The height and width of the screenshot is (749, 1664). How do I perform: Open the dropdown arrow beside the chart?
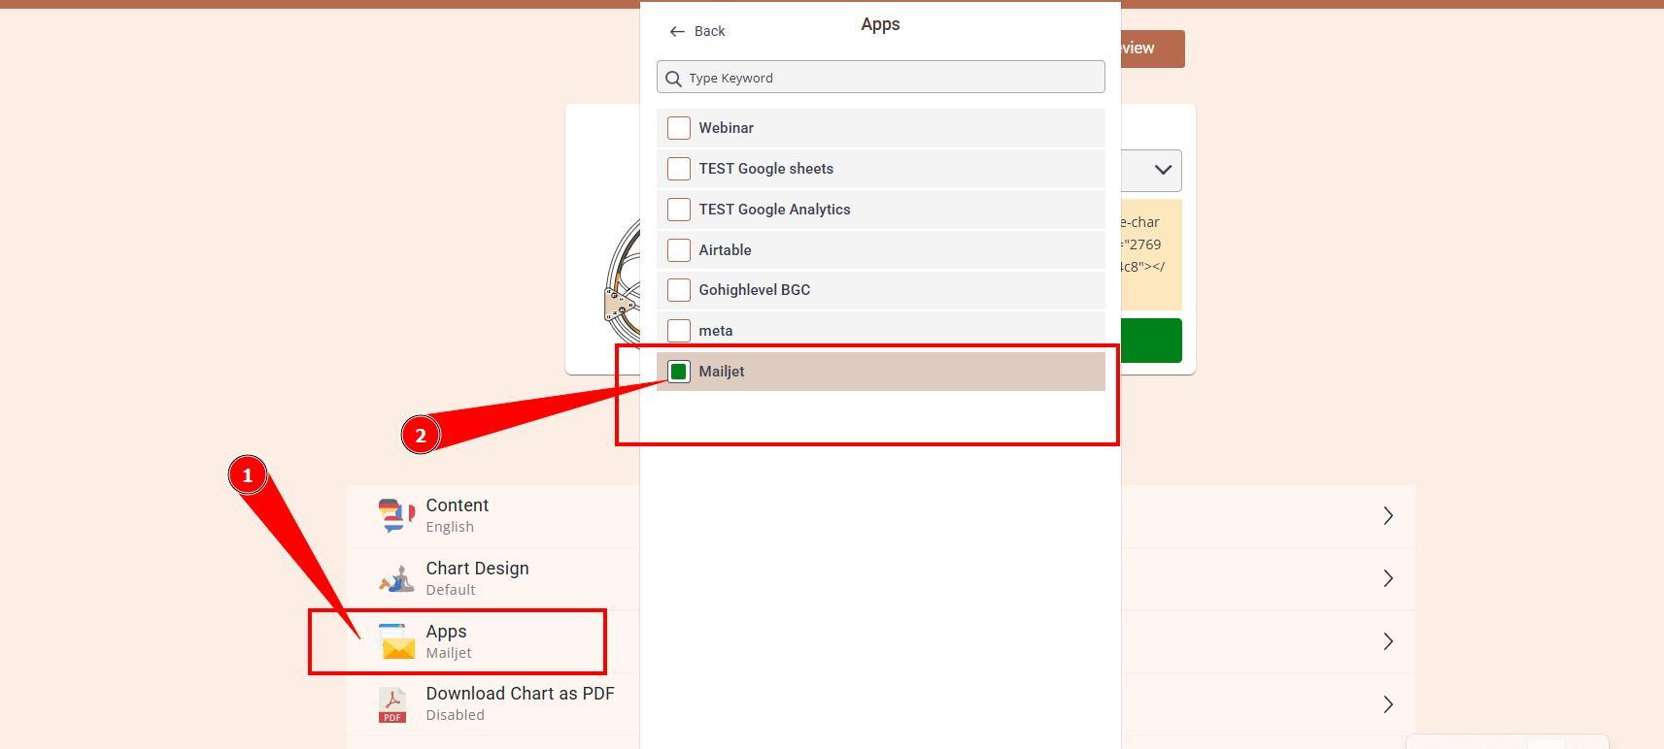tap(1162, 170)
